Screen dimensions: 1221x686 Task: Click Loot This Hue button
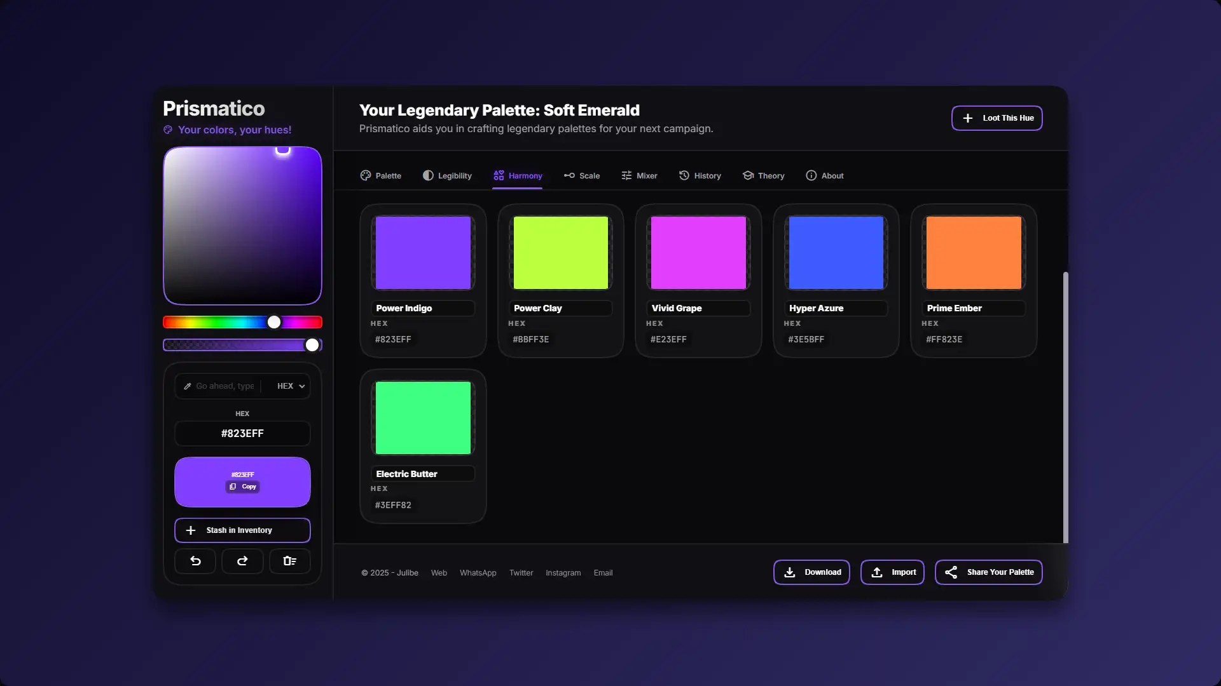(997, 118)
